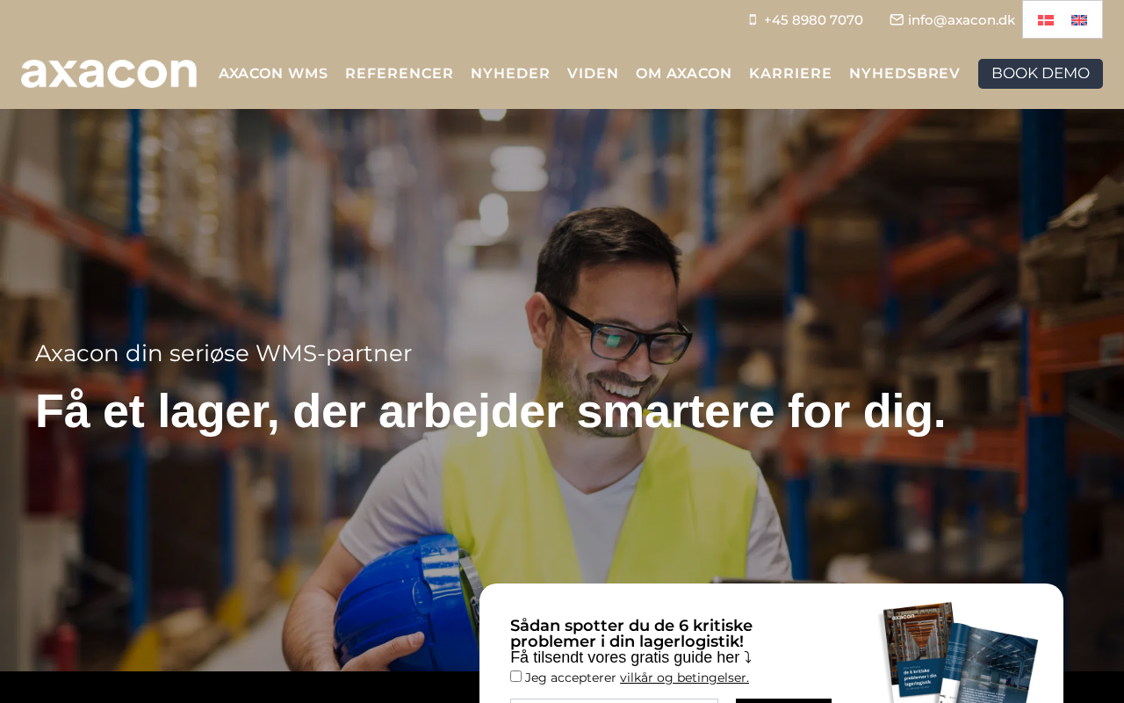Click the phone icon in top bar

coord(753,19)
